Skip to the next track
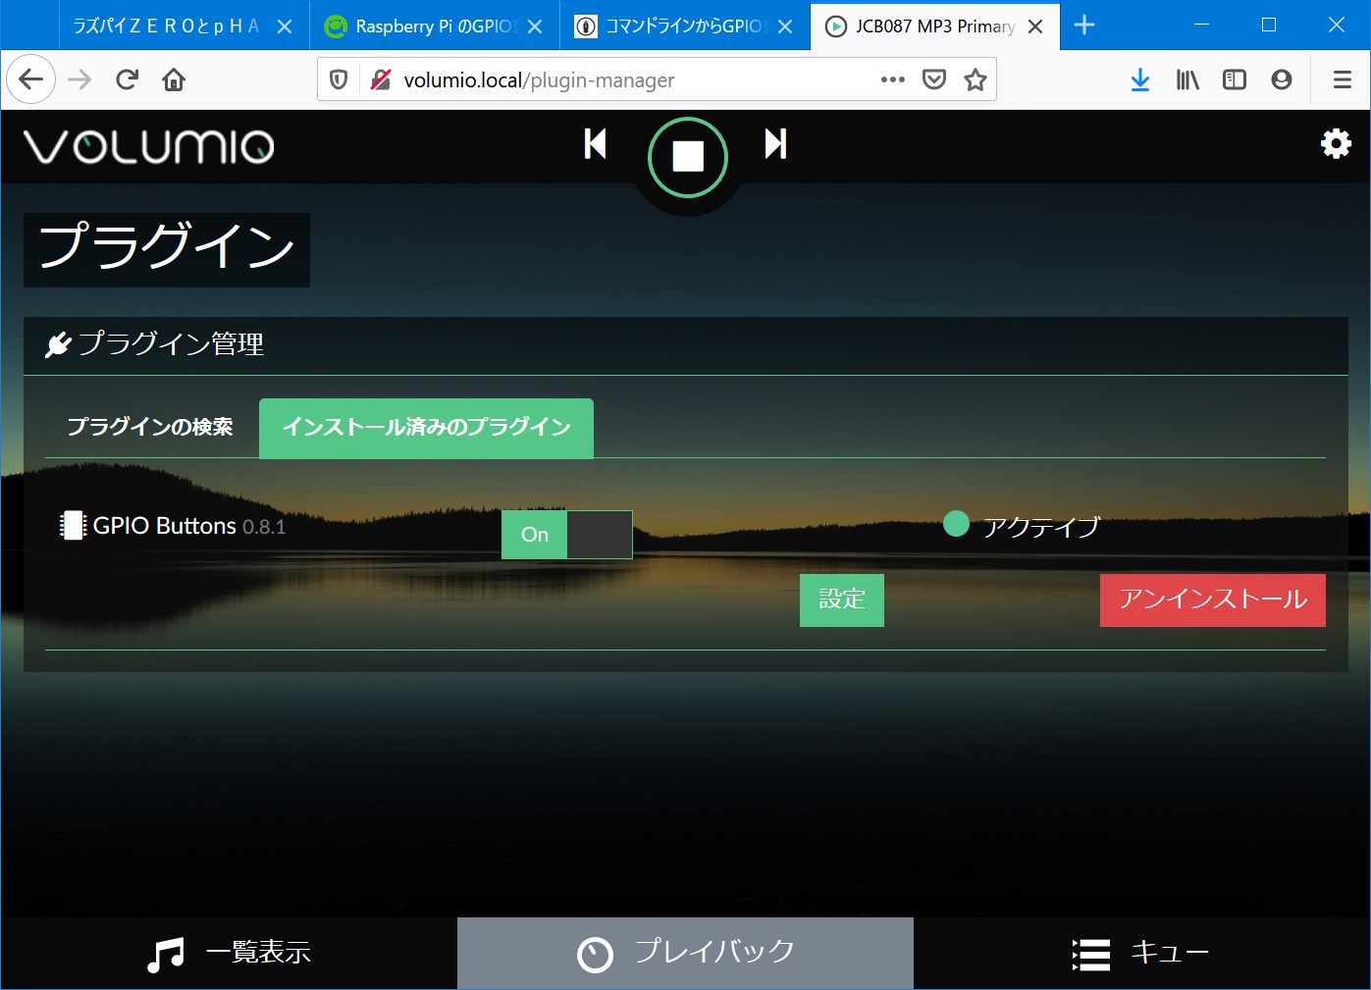Screen dimensions: 1371x990 pyautogui.click(x=774, y=144)
